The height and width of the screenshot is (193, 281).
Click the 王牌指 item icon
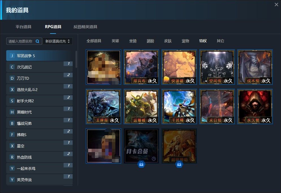point(103,107)
